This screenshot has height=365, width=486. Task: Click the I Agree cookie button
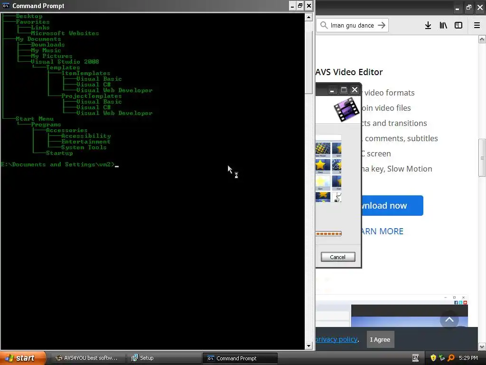(x=380, y=339)
